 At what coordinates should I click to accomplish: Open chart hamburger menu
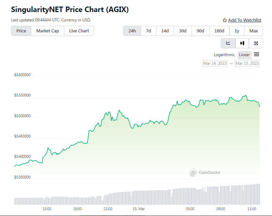(257, 54)
